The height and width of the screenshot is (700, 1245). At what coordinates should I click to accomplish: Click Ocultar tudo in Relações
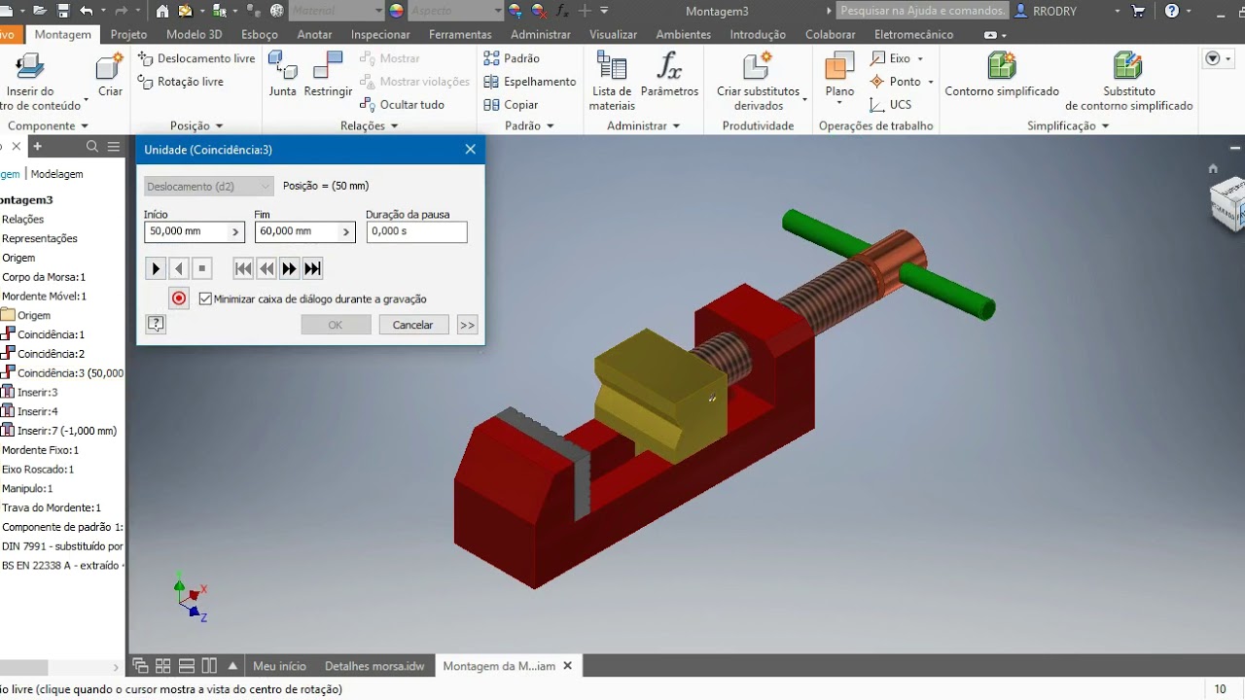pyautogui.click(x=403, y=104)
